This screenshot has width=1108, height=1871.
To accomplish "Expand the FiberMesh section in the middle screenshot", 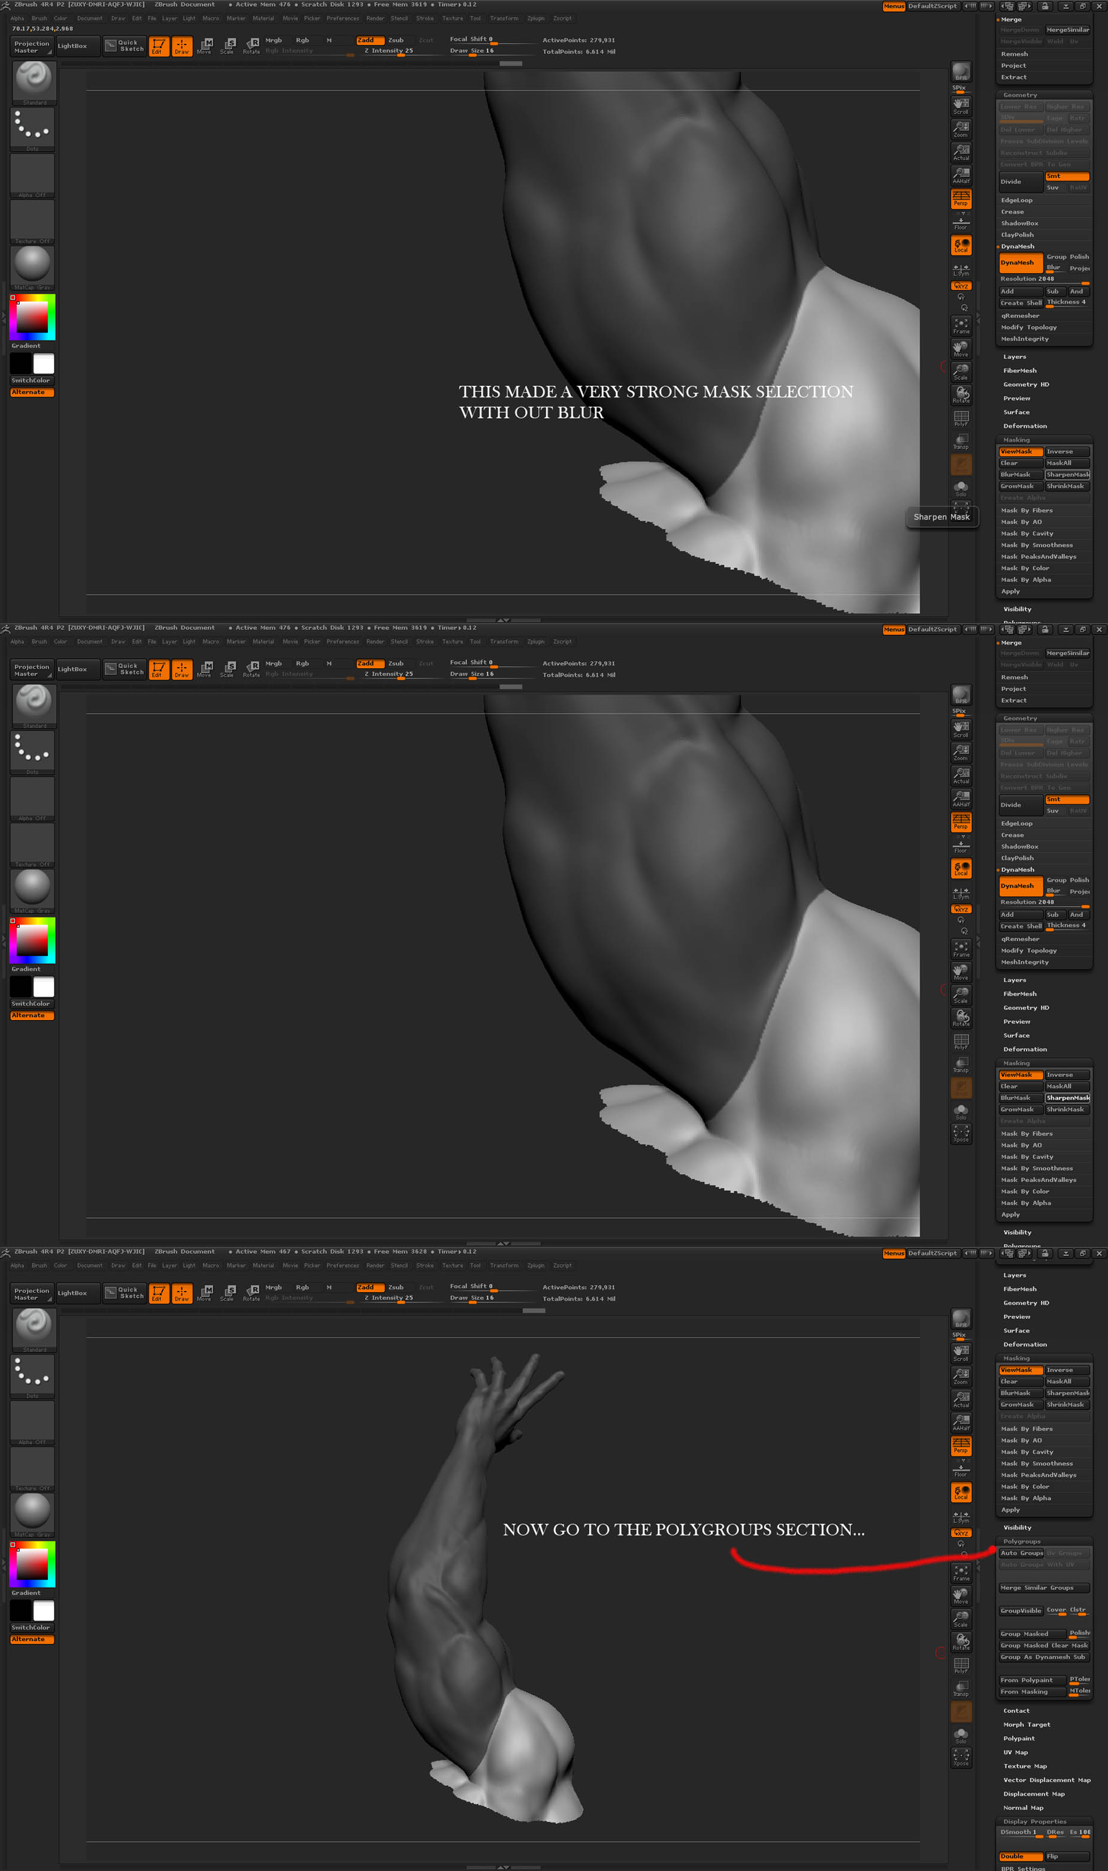I will coord(1020,994).
